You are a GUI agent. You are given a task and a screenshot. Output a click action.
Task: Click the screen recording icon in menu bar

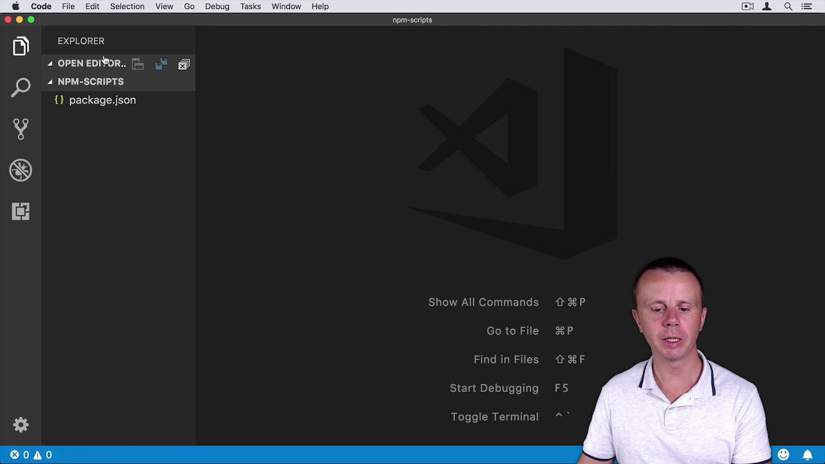pos(748,6)
